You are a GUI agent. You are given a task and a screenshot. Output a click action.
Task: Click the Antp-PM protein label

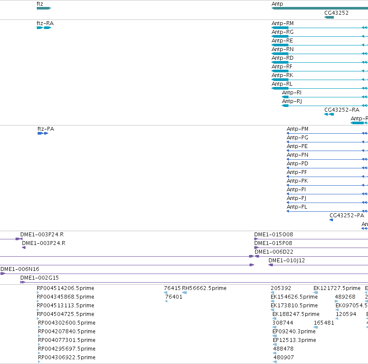pos(298,129)
